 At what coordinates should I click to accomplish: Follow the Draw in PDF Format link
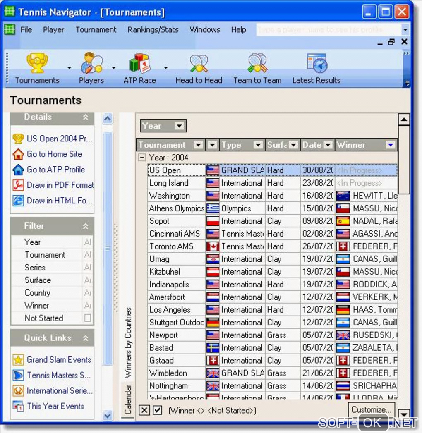60,185
